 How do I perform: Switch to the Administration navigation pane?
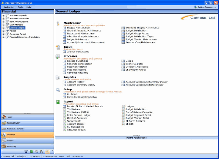click(27, 123)
